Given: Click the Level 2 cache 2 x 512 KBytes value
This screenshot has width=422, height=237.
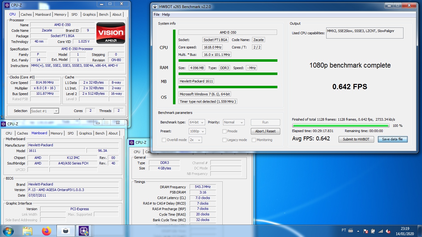Looking at the screenshot, I should pos(94,94).
